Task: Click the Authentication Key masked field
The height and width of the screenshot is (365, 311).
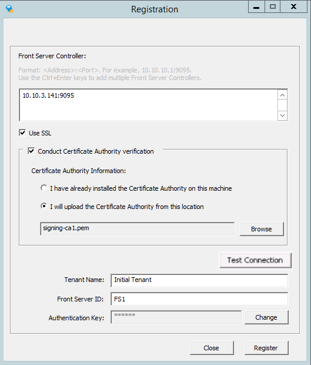Action: pos(176,317)
